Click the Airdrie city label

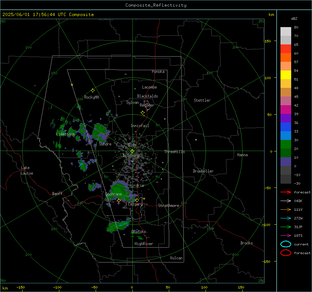[x=137, y=185]
